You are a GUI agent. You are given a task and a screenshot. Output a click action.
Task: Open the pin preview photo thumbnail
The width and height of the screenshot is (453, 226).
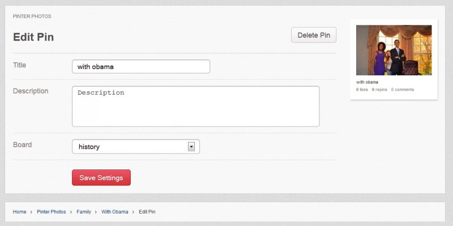394,50
